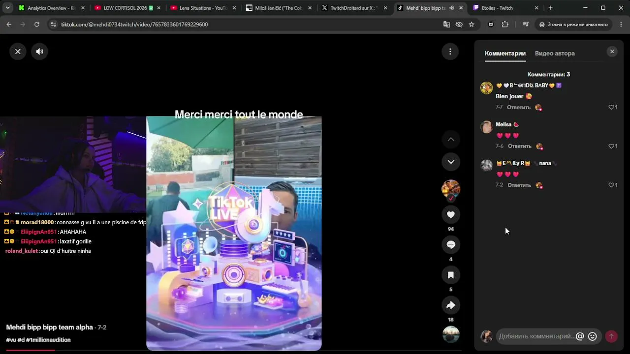This screenshot has height=354, width=630.
Task: Reload the TikTok page
Action: tap(36, 24)
